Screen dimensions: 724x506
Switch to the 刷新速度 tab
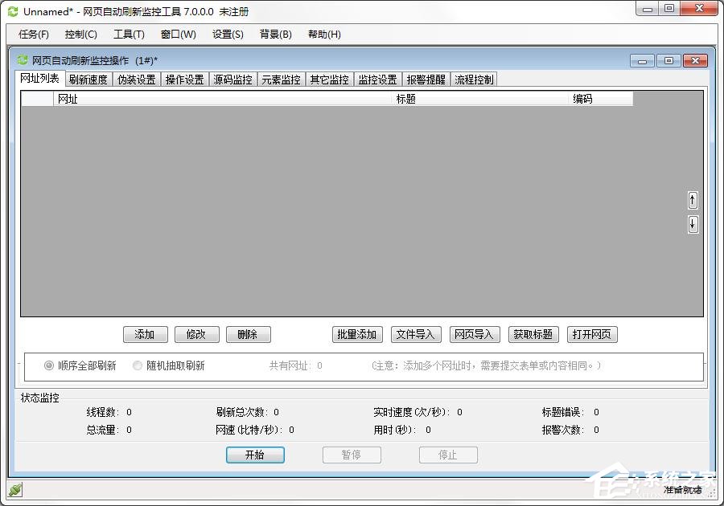point(88,79)
